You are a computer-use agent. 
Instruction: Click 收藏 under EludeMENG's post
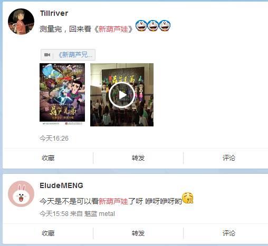[48, 233]
